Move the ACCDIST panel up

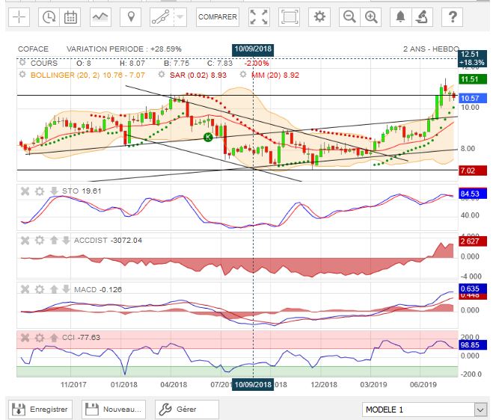(x=54, y=240)
